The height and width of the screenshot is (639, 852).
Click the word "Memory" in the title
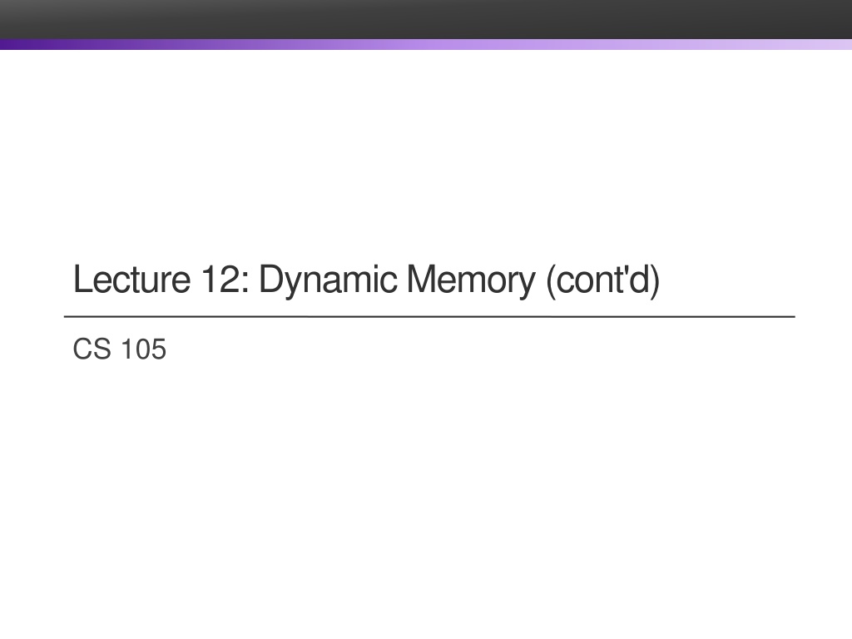(471, 282)
